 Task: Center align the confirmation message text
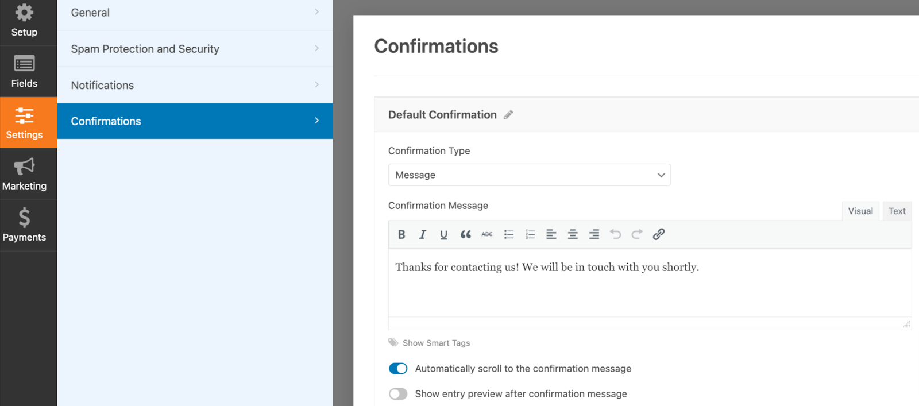tap(573, 234)
